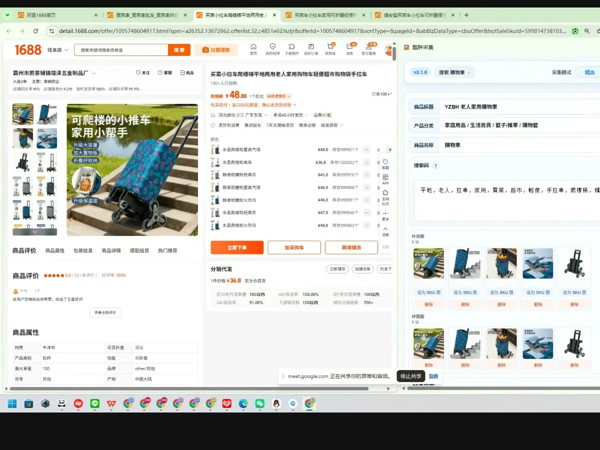600x450 pixels.
Task: Open 我的订单 orders icon
Action: tap(311, 49)
